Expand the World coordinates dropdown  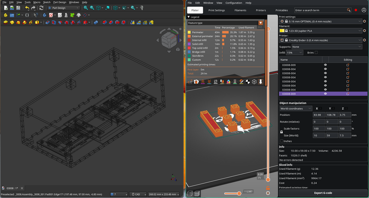click(296, 108)
